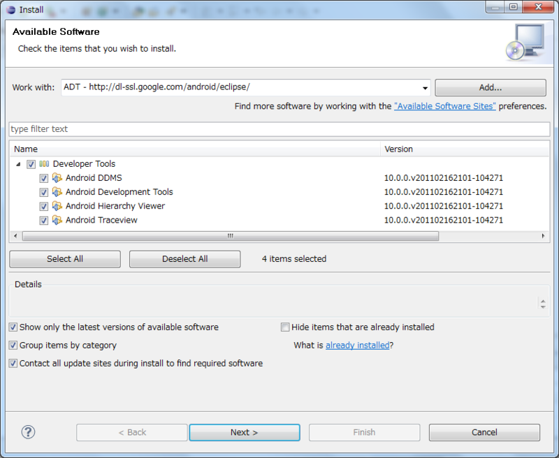Click the type filter text field
559x458 pixels.
(x=279, y=129)
